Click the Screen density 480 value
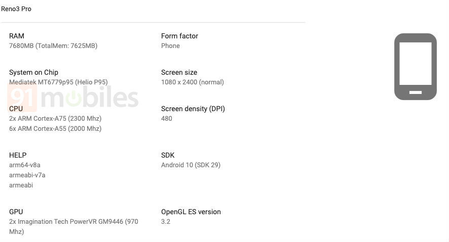The width and height of the screenshot is (449, 242). [167, 118]
